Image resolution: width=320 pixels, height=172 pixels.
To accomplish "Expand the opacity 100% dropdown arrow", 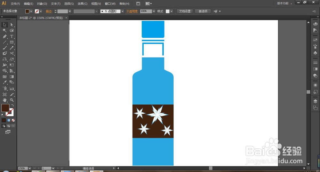I will coord(154,11).
